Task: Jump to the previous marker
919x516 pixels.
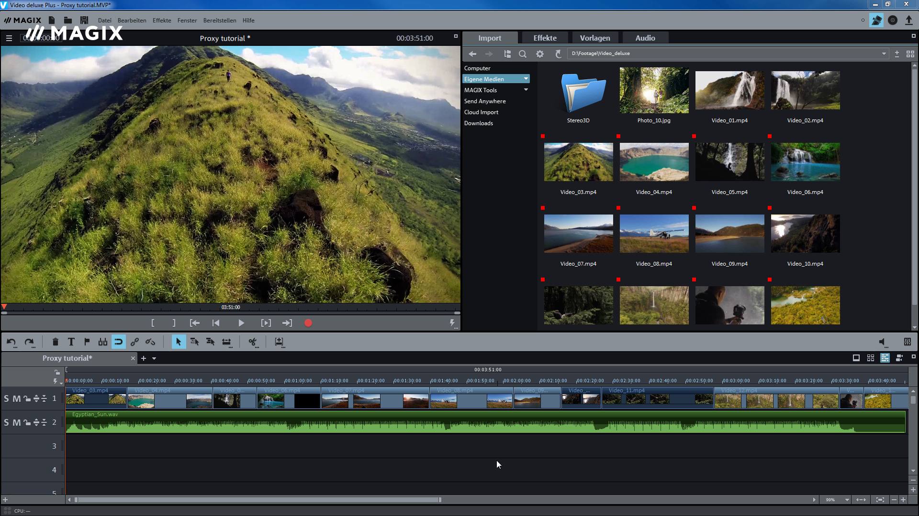Action: click(216, 323)
